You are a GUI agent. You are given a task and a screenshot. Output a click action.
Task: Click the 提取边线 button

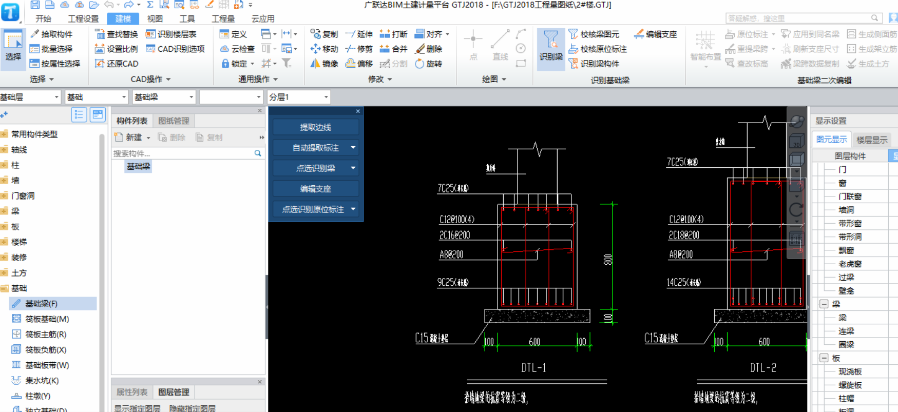315,127
